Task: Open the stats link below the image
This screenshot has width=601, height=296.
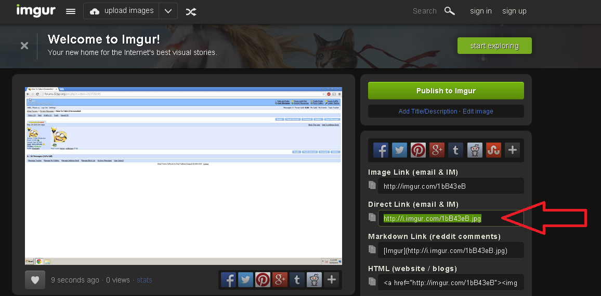Action: [x=145, y=280]
